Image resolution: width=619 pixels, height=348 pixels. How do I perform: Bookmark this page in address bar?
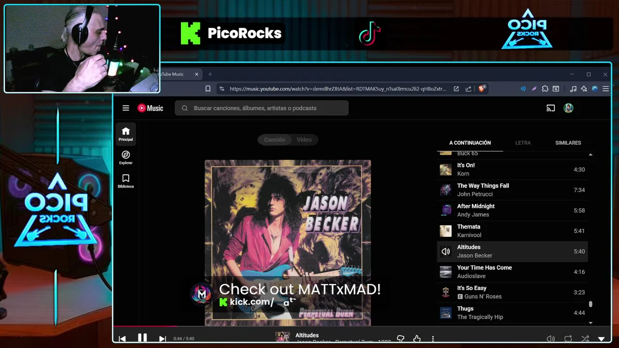pyautogui.click(x=208, y=89)
